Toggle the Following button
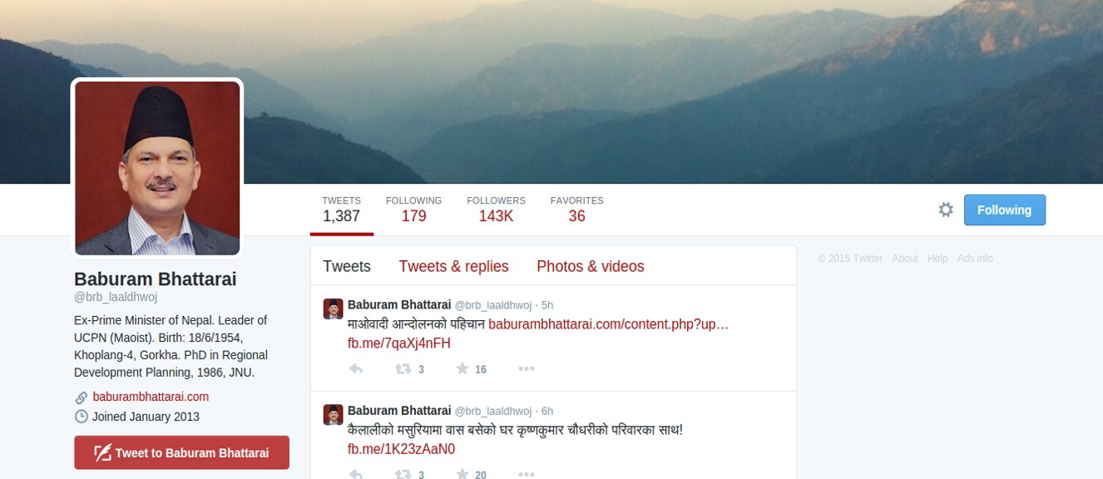1103x479 pixels. (x=1005, y=210)
